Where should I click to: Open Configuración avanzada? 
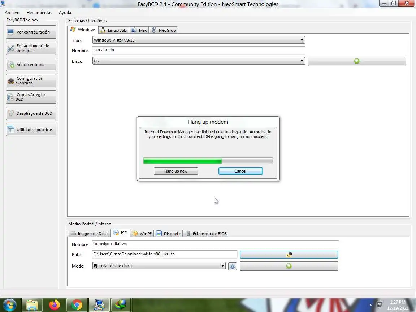click(31, 81)
